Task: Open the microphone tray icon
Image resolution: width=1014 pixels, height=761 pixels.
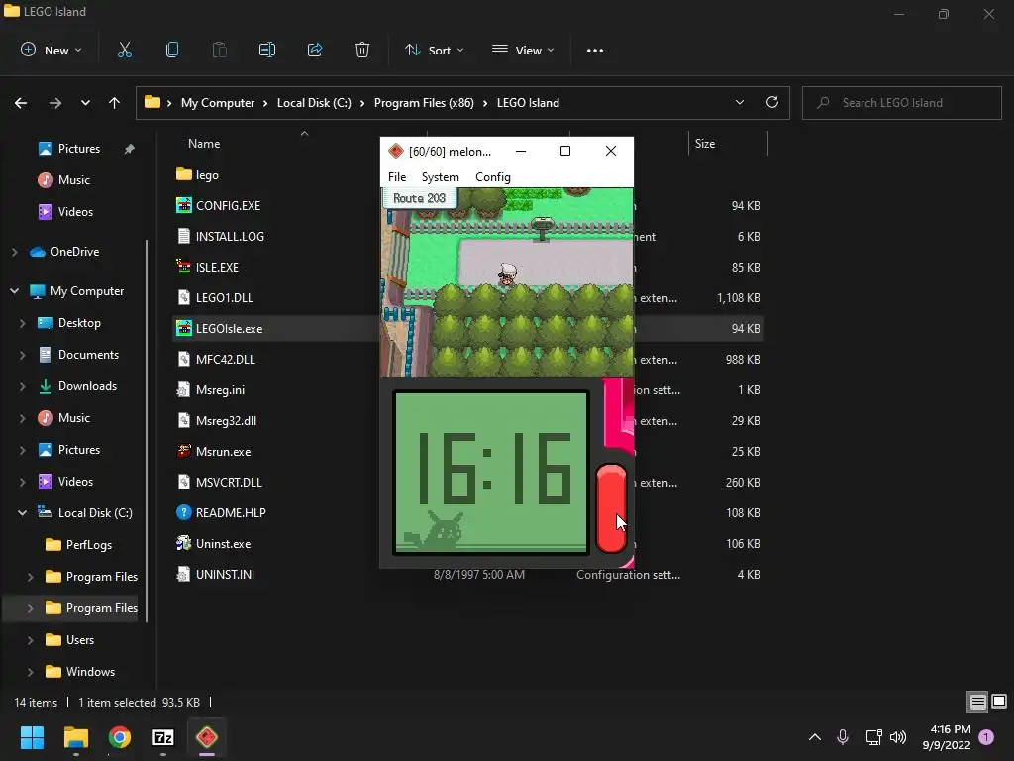Action: tap(843, 736)
